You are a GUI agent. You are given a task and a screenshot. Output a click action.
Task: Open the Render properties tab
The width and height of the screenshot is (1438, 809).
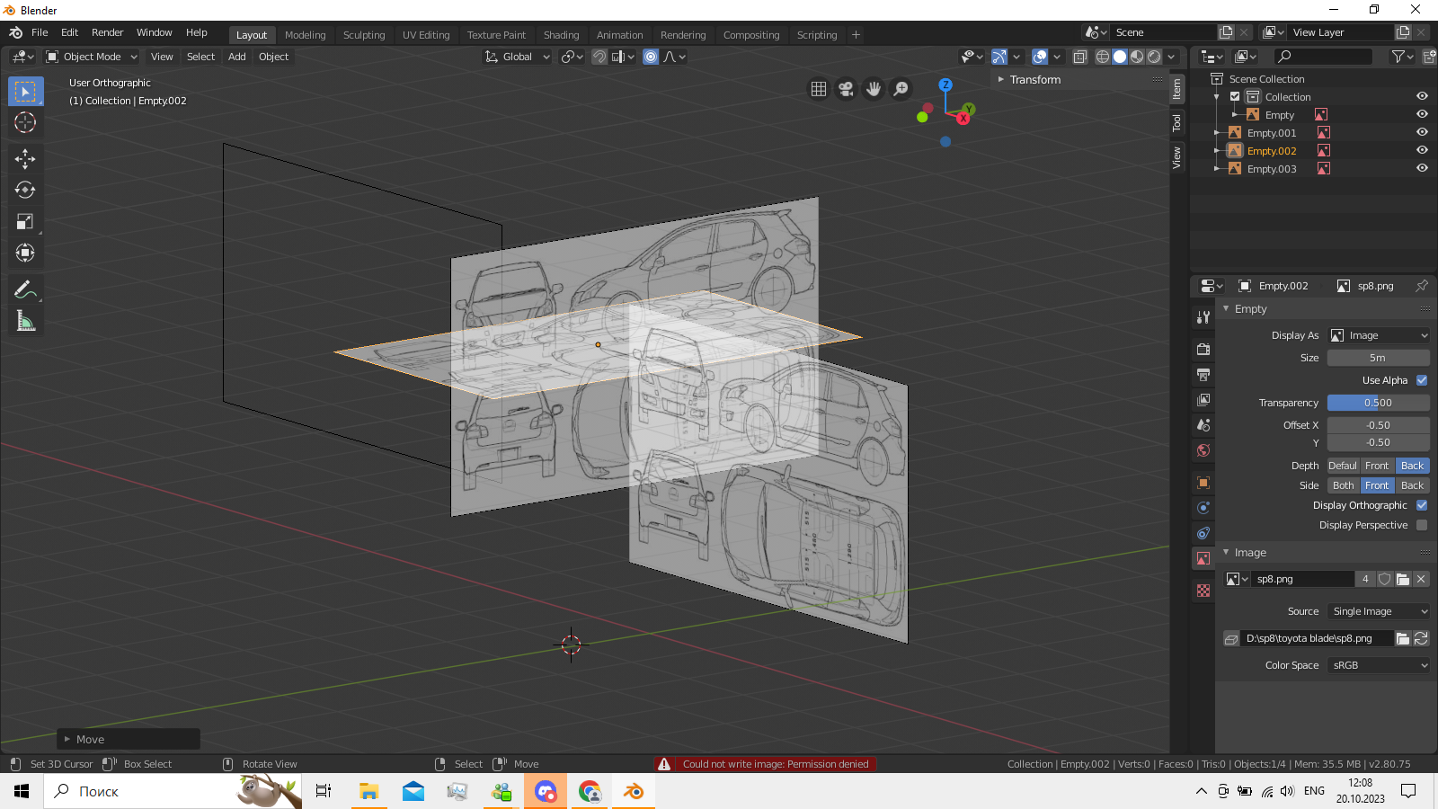pyautogui.click(x=1203, y=349)
